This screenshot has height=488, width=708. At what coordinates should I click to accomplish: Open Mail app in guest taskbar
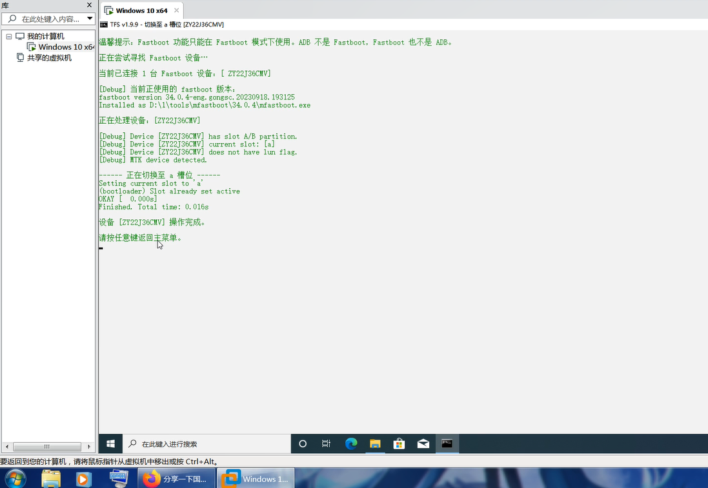click(x=423, y=444)
